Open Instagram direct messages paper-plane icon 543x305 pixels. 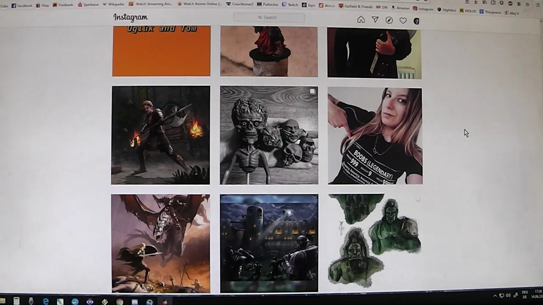point(375,19)
